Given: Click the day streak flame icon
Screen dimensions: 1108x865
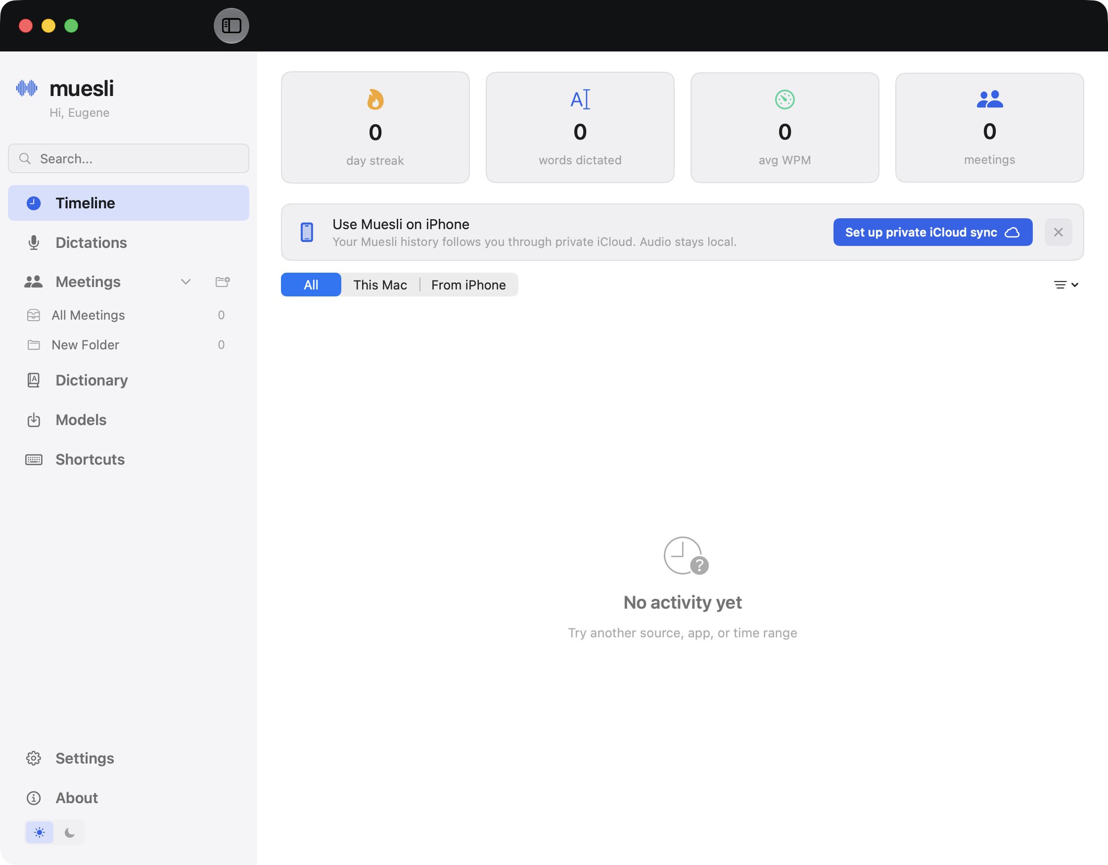Looking at the screenshot, I should (375, 99).
